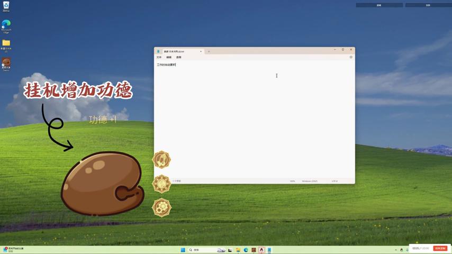Close the Notepad document tab
This screenshot has width=452, height=254.
(x=201, y=51)
